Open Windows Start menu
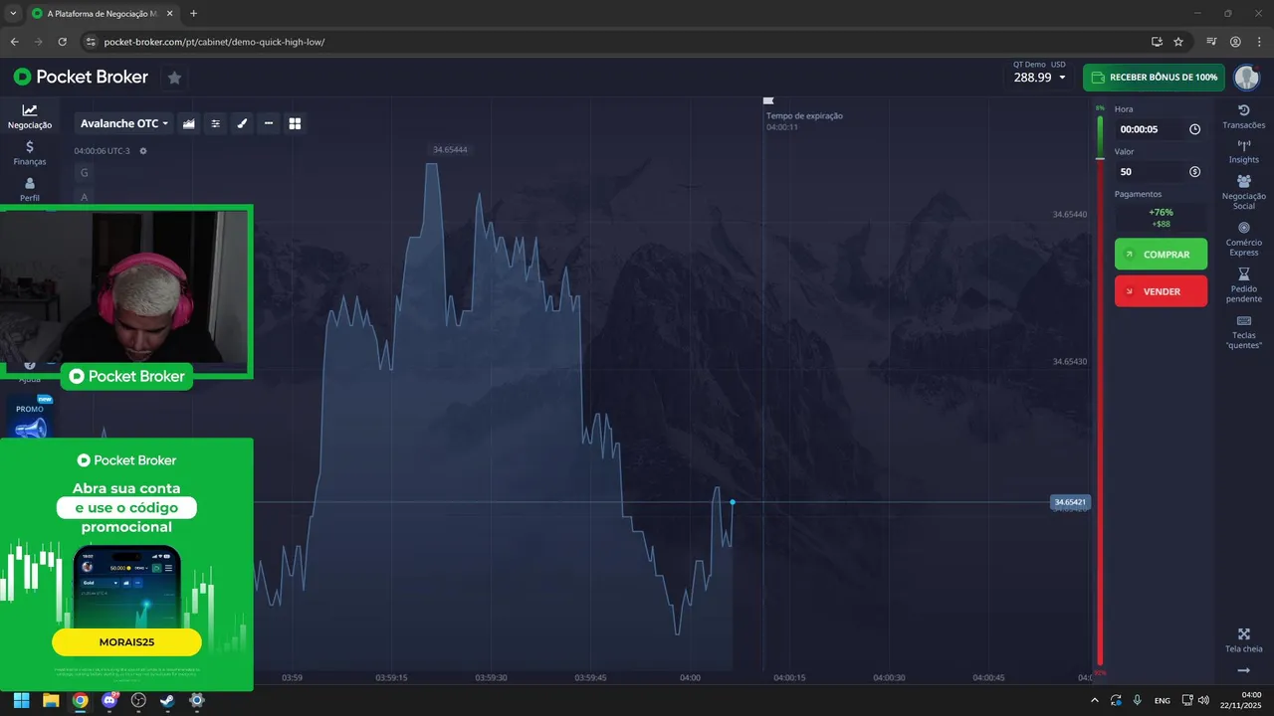 (x=21, y=700)
